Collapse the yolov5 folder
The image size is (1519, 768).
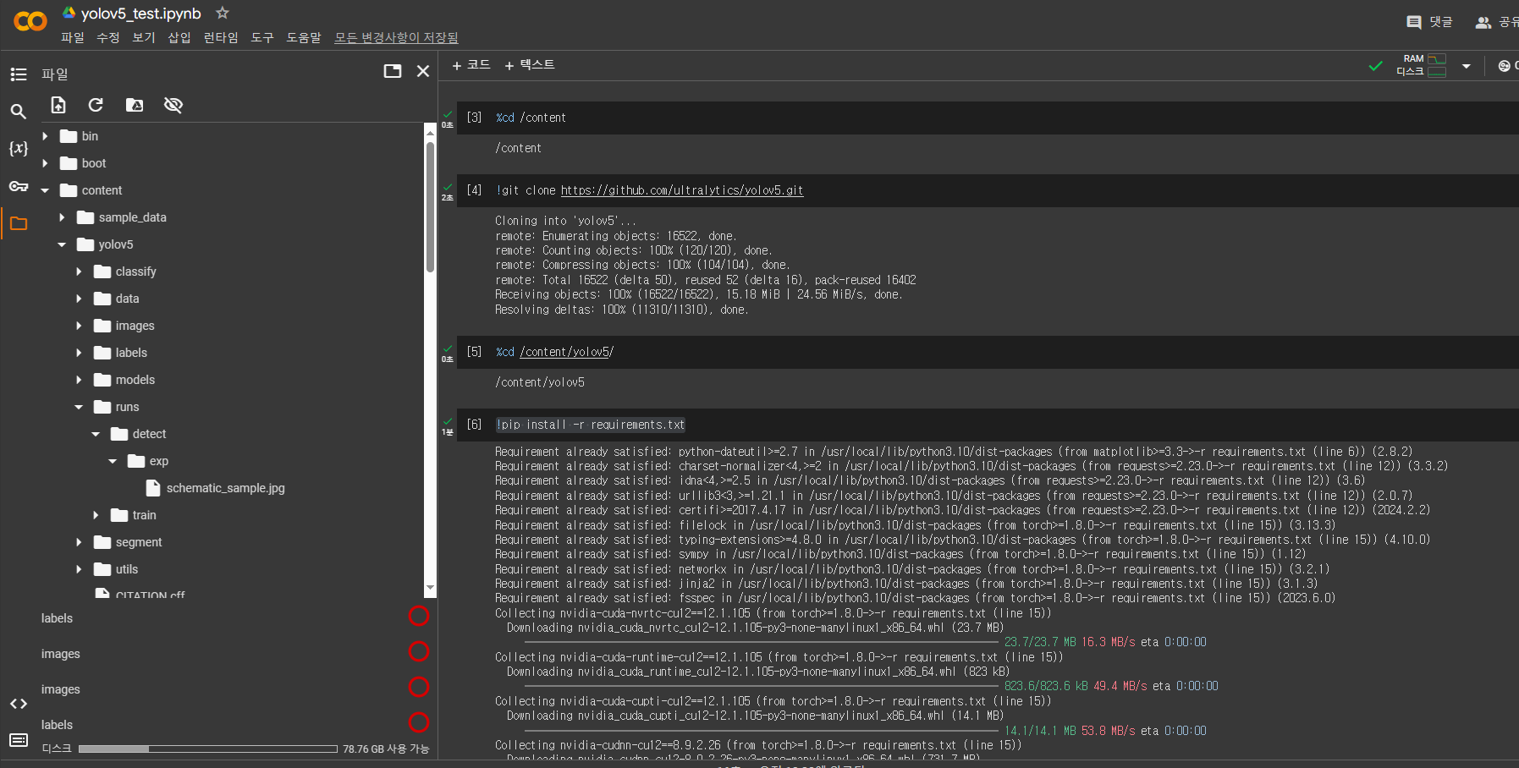click(62, 244)
